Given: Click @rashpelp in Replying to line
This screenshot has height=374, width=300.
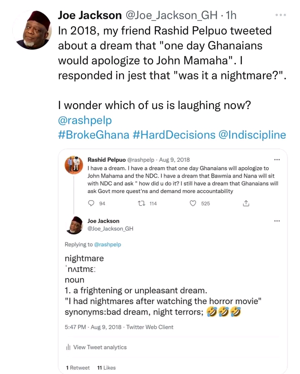Looking at the screenshot, I should 107,244.
